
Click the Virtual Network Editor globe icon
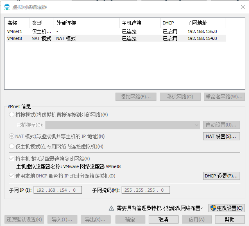(x=7, y=7)
